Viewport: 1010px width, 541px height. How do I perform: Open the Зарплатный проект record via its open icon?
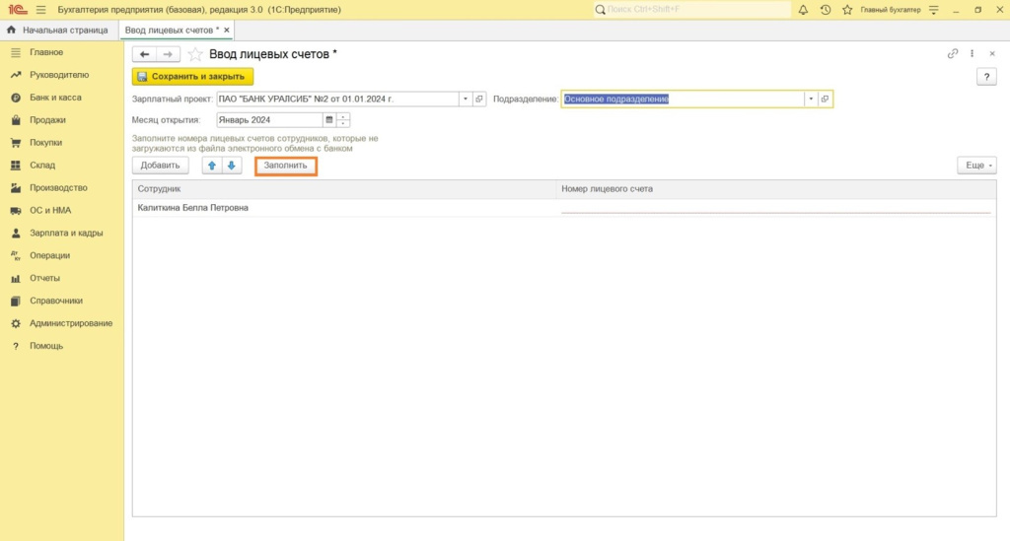(479, 99)
